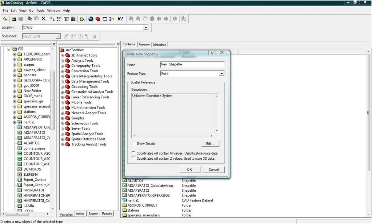Open the File menu
The image size is (372, 224).
5,11
